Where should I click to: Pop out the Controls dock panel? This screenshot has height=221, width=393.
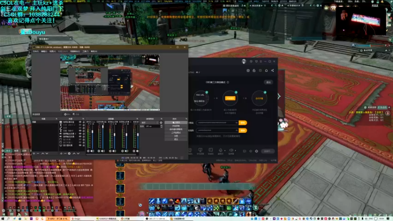coord(186,119)
